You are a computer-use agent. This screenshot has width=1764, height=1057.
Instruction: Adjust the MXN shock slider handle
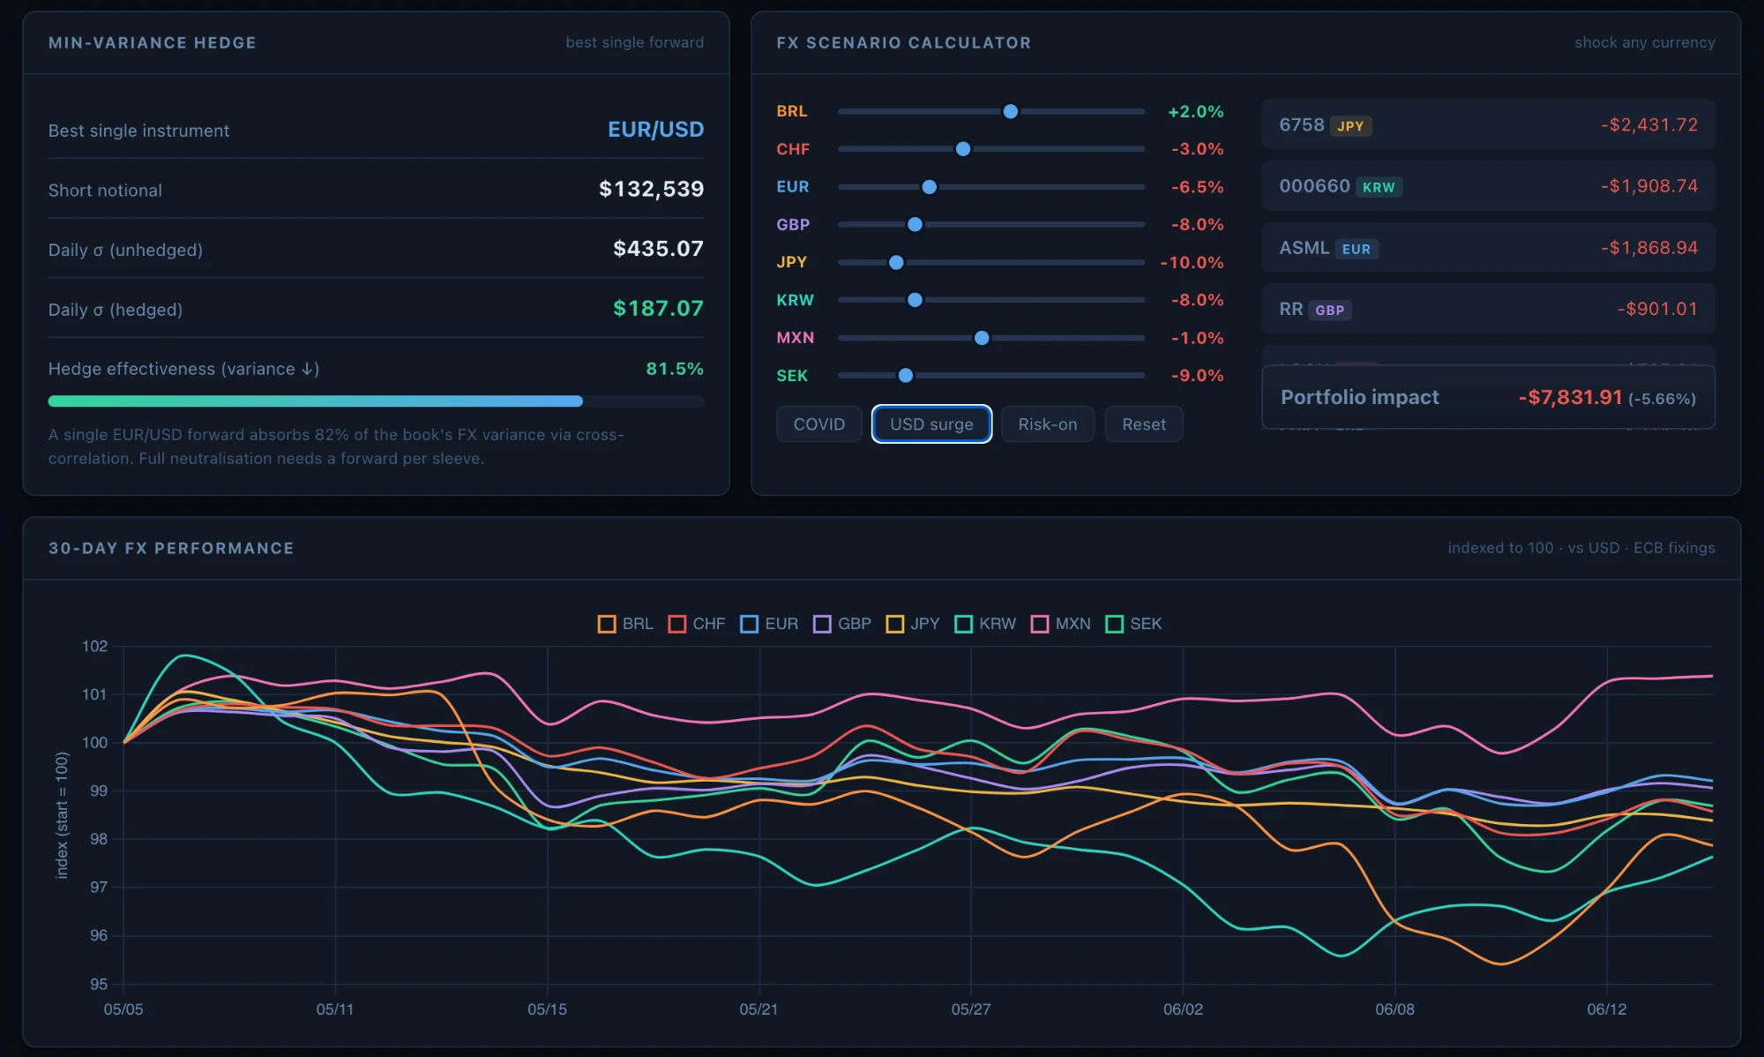pos(982,338)
